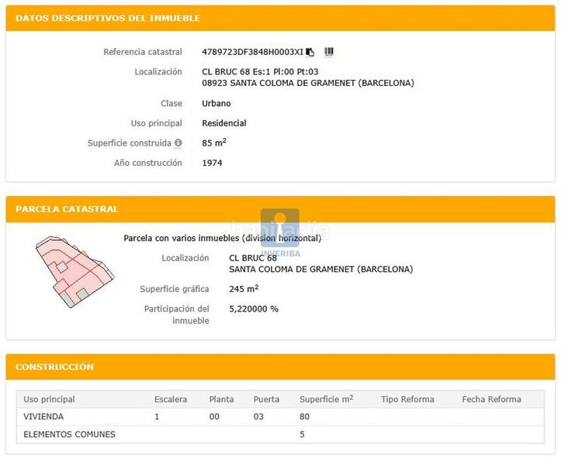Screen dimensions: 561x465
Task: Select the ELEMENTOS COMUNES table row
Action: [70, 435]
